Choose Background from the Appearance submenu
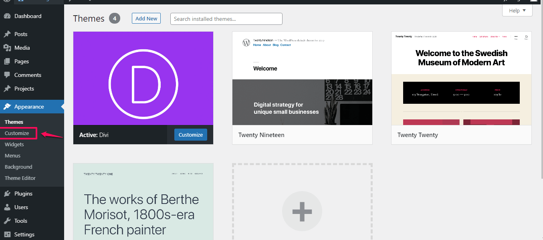This screenshot has width=543, height=240. (x=18, y=167)
